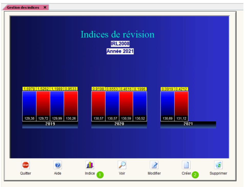
Task: Open help with the Aide question mark icon
Action: click(58, 165)
